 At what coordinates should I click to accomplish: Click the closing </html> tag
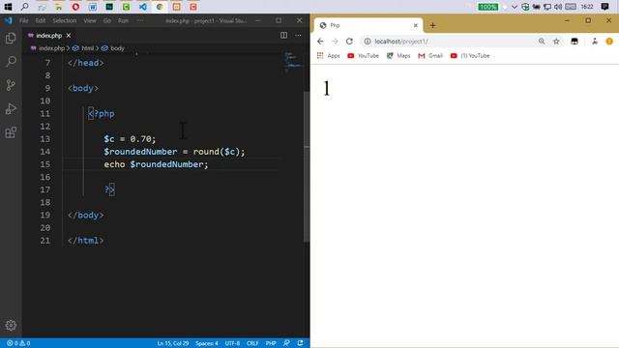pos(86,241)
